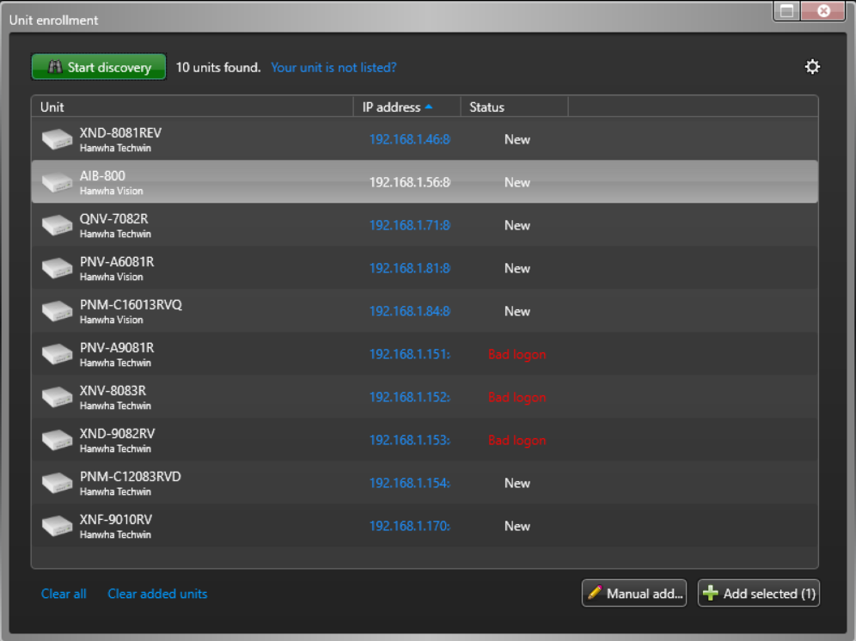Select the XND-9082RV unit name

tap(118, 434)
